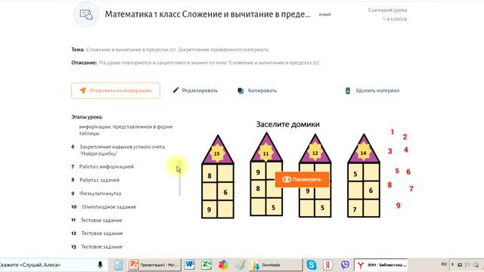Click the red number 7 beside the houses
The height and width of the screenshot is (272, 484).
click(x=411, y=188)
